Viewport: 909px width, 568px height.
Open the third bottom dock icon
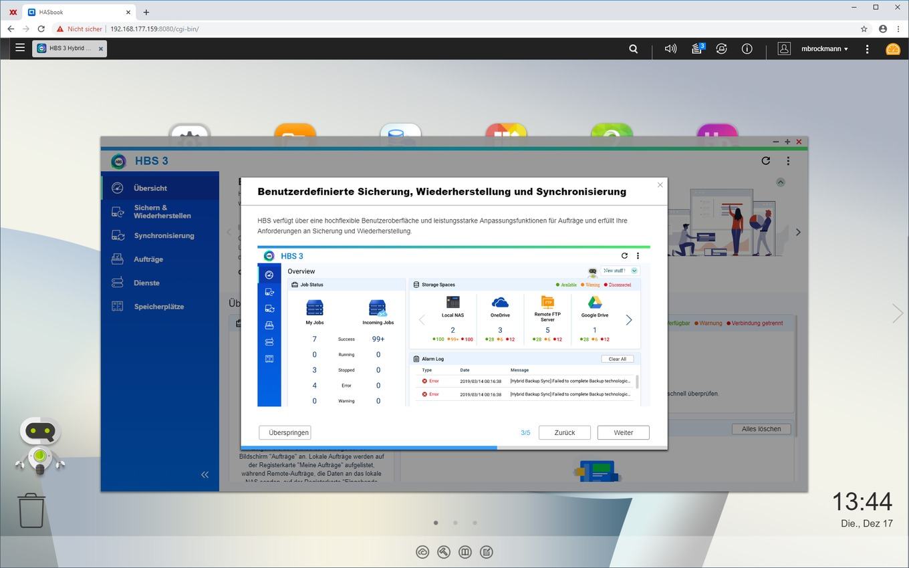[465, 552]
